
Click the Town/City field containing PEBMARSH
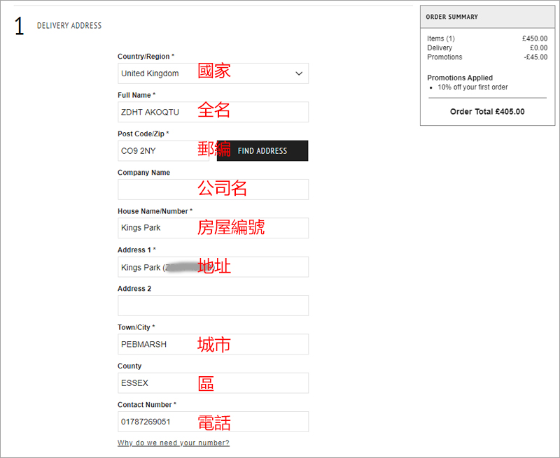(x=213, y=344)
